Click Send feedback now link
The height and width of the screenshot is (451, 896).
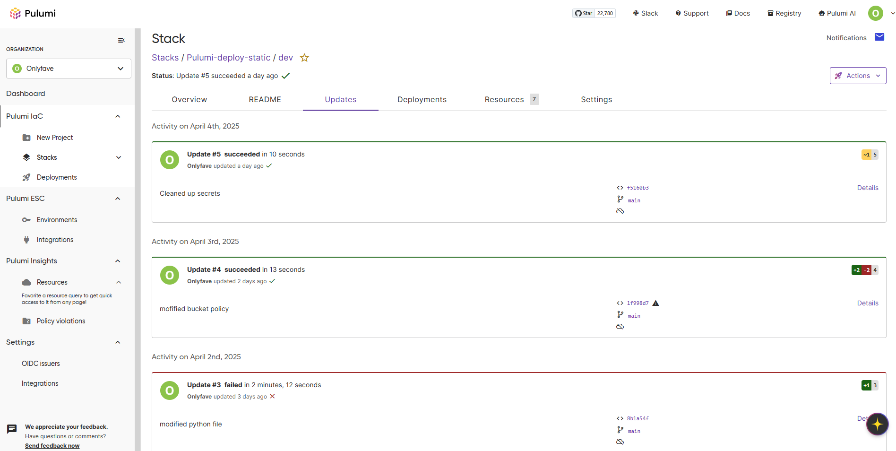coord(52,446)
